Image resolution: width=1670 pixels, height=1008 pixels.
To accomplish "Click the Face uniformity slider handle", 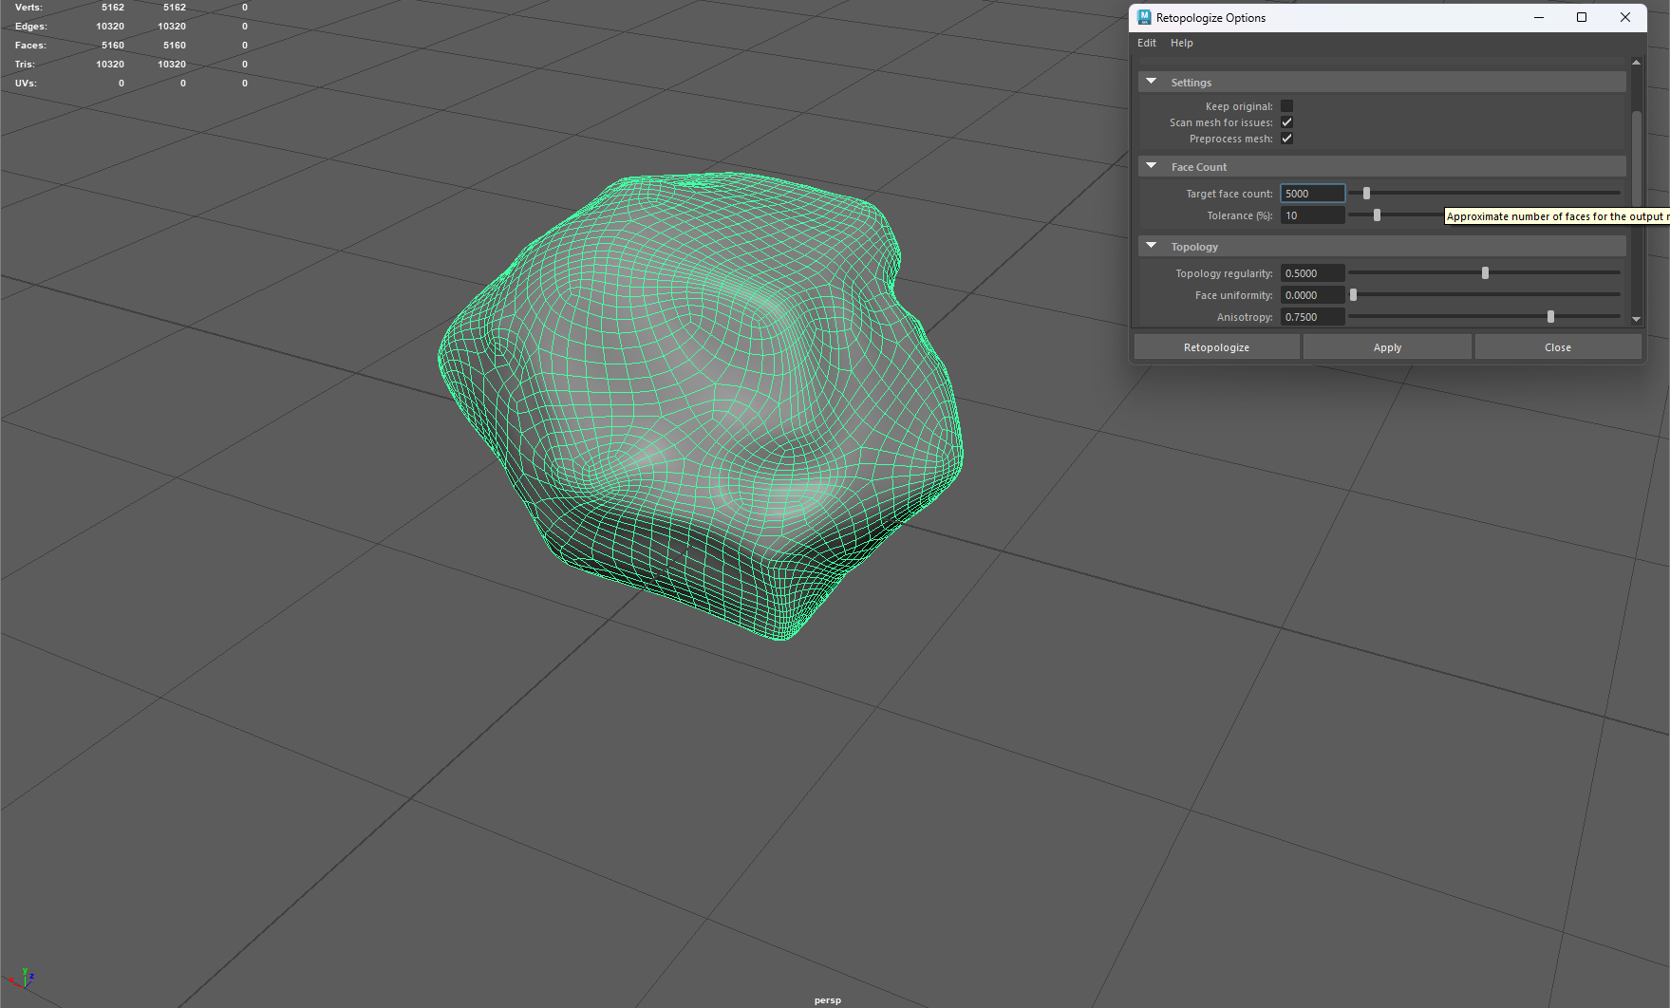I will [x=1354, y=295].
